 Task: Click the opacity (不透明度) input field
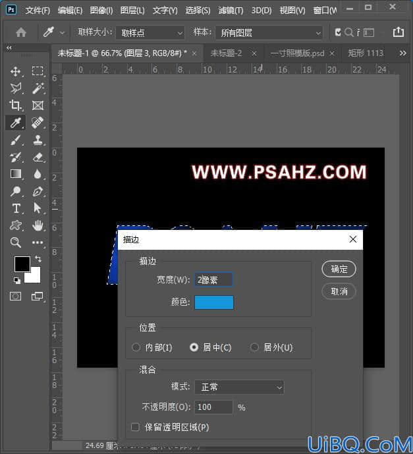click(213, 407)
